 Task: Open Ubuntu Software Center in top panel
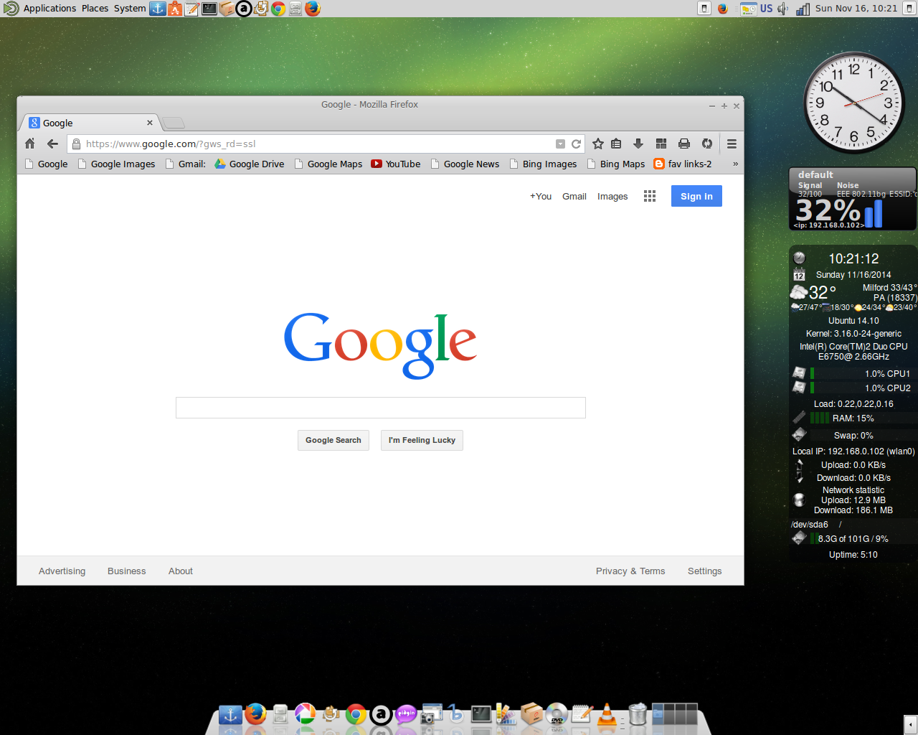coord(175,9)
